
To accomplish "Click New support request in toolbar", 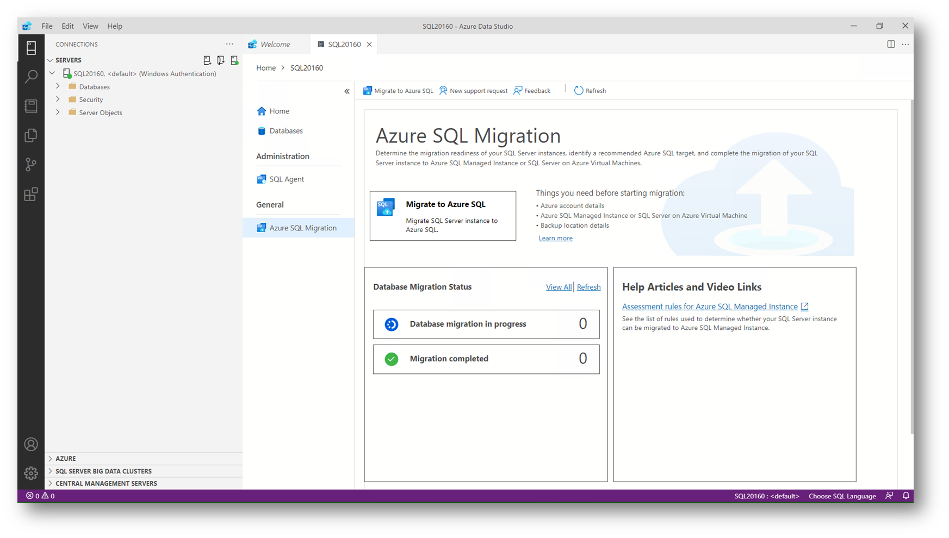I will (473, 91).
